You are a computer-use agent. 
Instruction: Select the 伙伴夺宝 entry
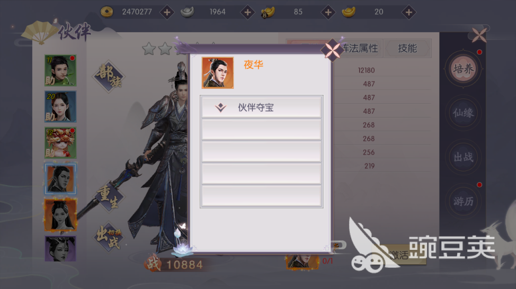tap(261, 107)
